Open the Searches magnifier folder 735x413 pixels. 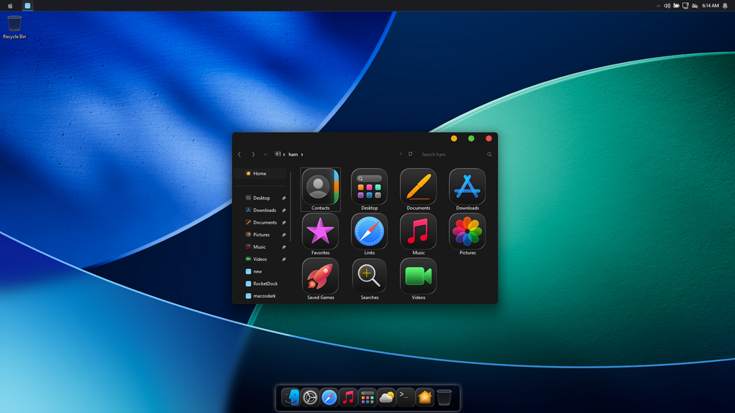coord(369,279)
